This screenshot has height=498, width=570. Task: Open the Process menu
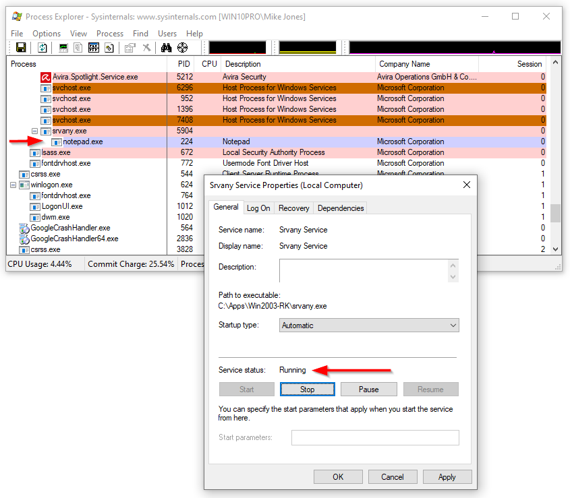click(110, 34)
